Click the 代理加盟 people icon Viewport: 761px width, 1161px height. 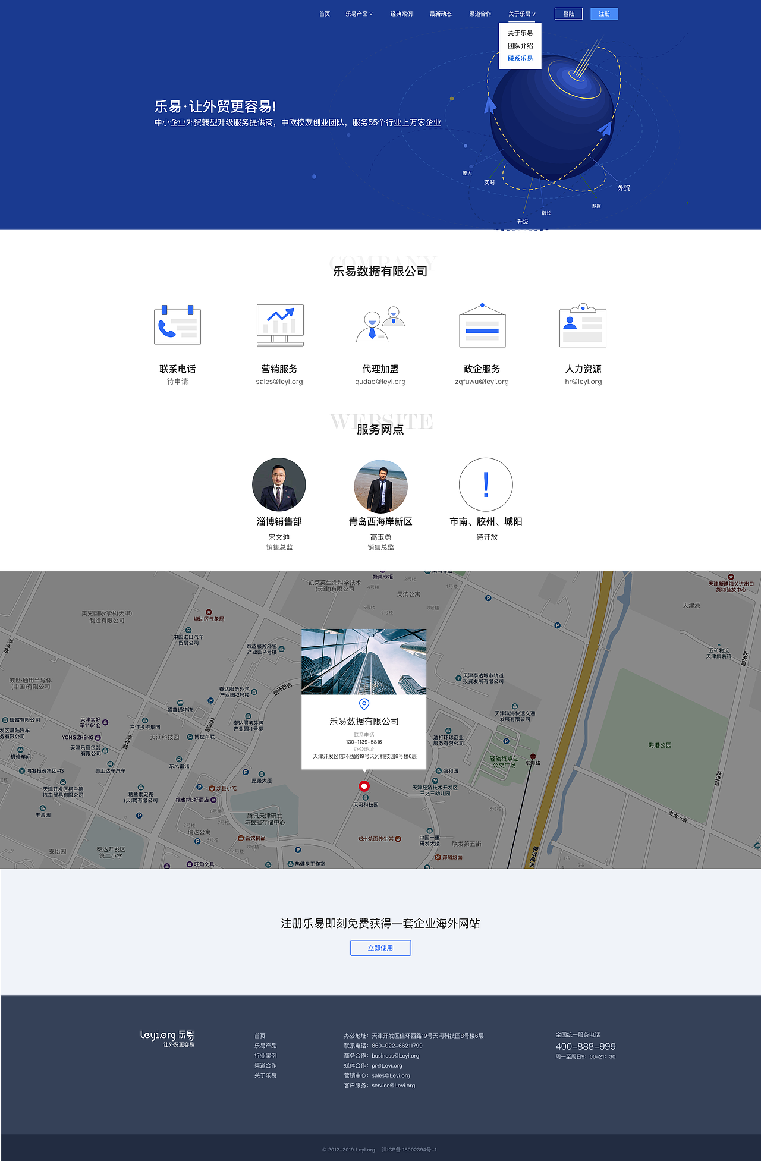pyautogui.click(x=380, y=325)
